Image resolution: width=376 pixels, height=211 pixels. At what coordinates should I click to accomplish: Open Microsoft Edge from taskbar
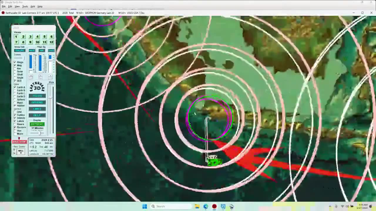tap(206, 206)
